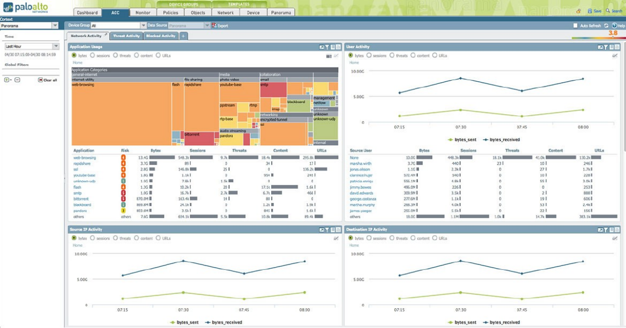Viewport: 626px width, 328px height.
Task: Click the manual refresh icon beside Auto Refresh
Action: coord(606,26)
